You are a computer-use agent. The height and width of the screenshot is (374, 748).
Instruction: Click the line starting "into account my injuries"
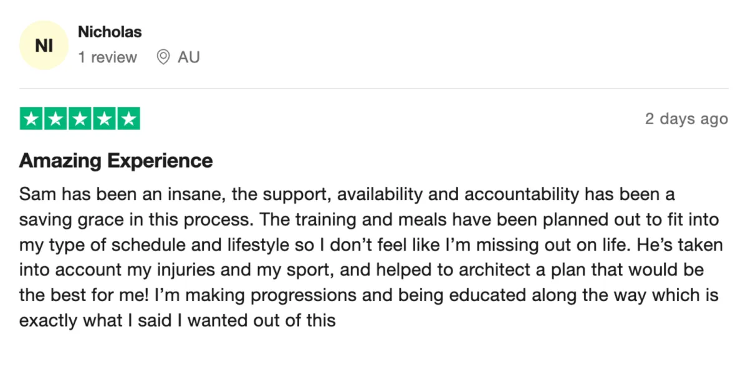pyautogui.click(x=362, y=271)
